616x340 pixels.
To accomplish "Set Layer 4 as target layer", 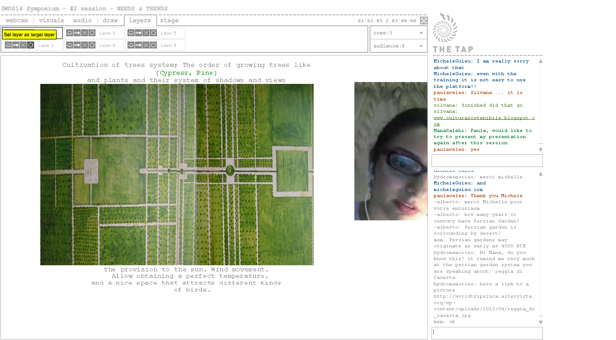I will pyautogui.click(x=92, y=45).
